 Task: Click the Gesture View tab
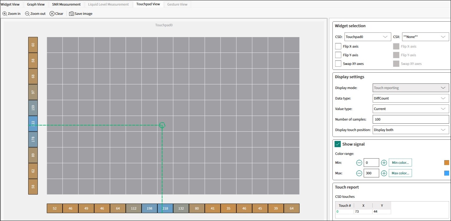pos(177,4)
